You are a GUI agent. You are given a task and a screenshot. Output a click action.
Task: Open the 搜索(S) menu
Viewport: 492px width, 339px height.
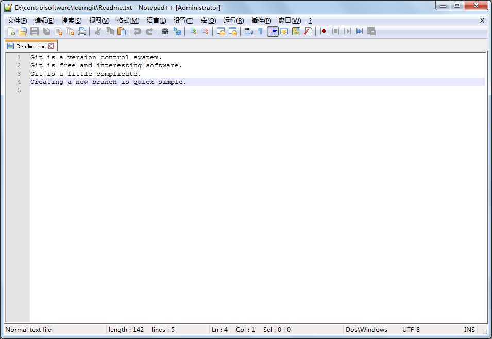tap(72, 21)
